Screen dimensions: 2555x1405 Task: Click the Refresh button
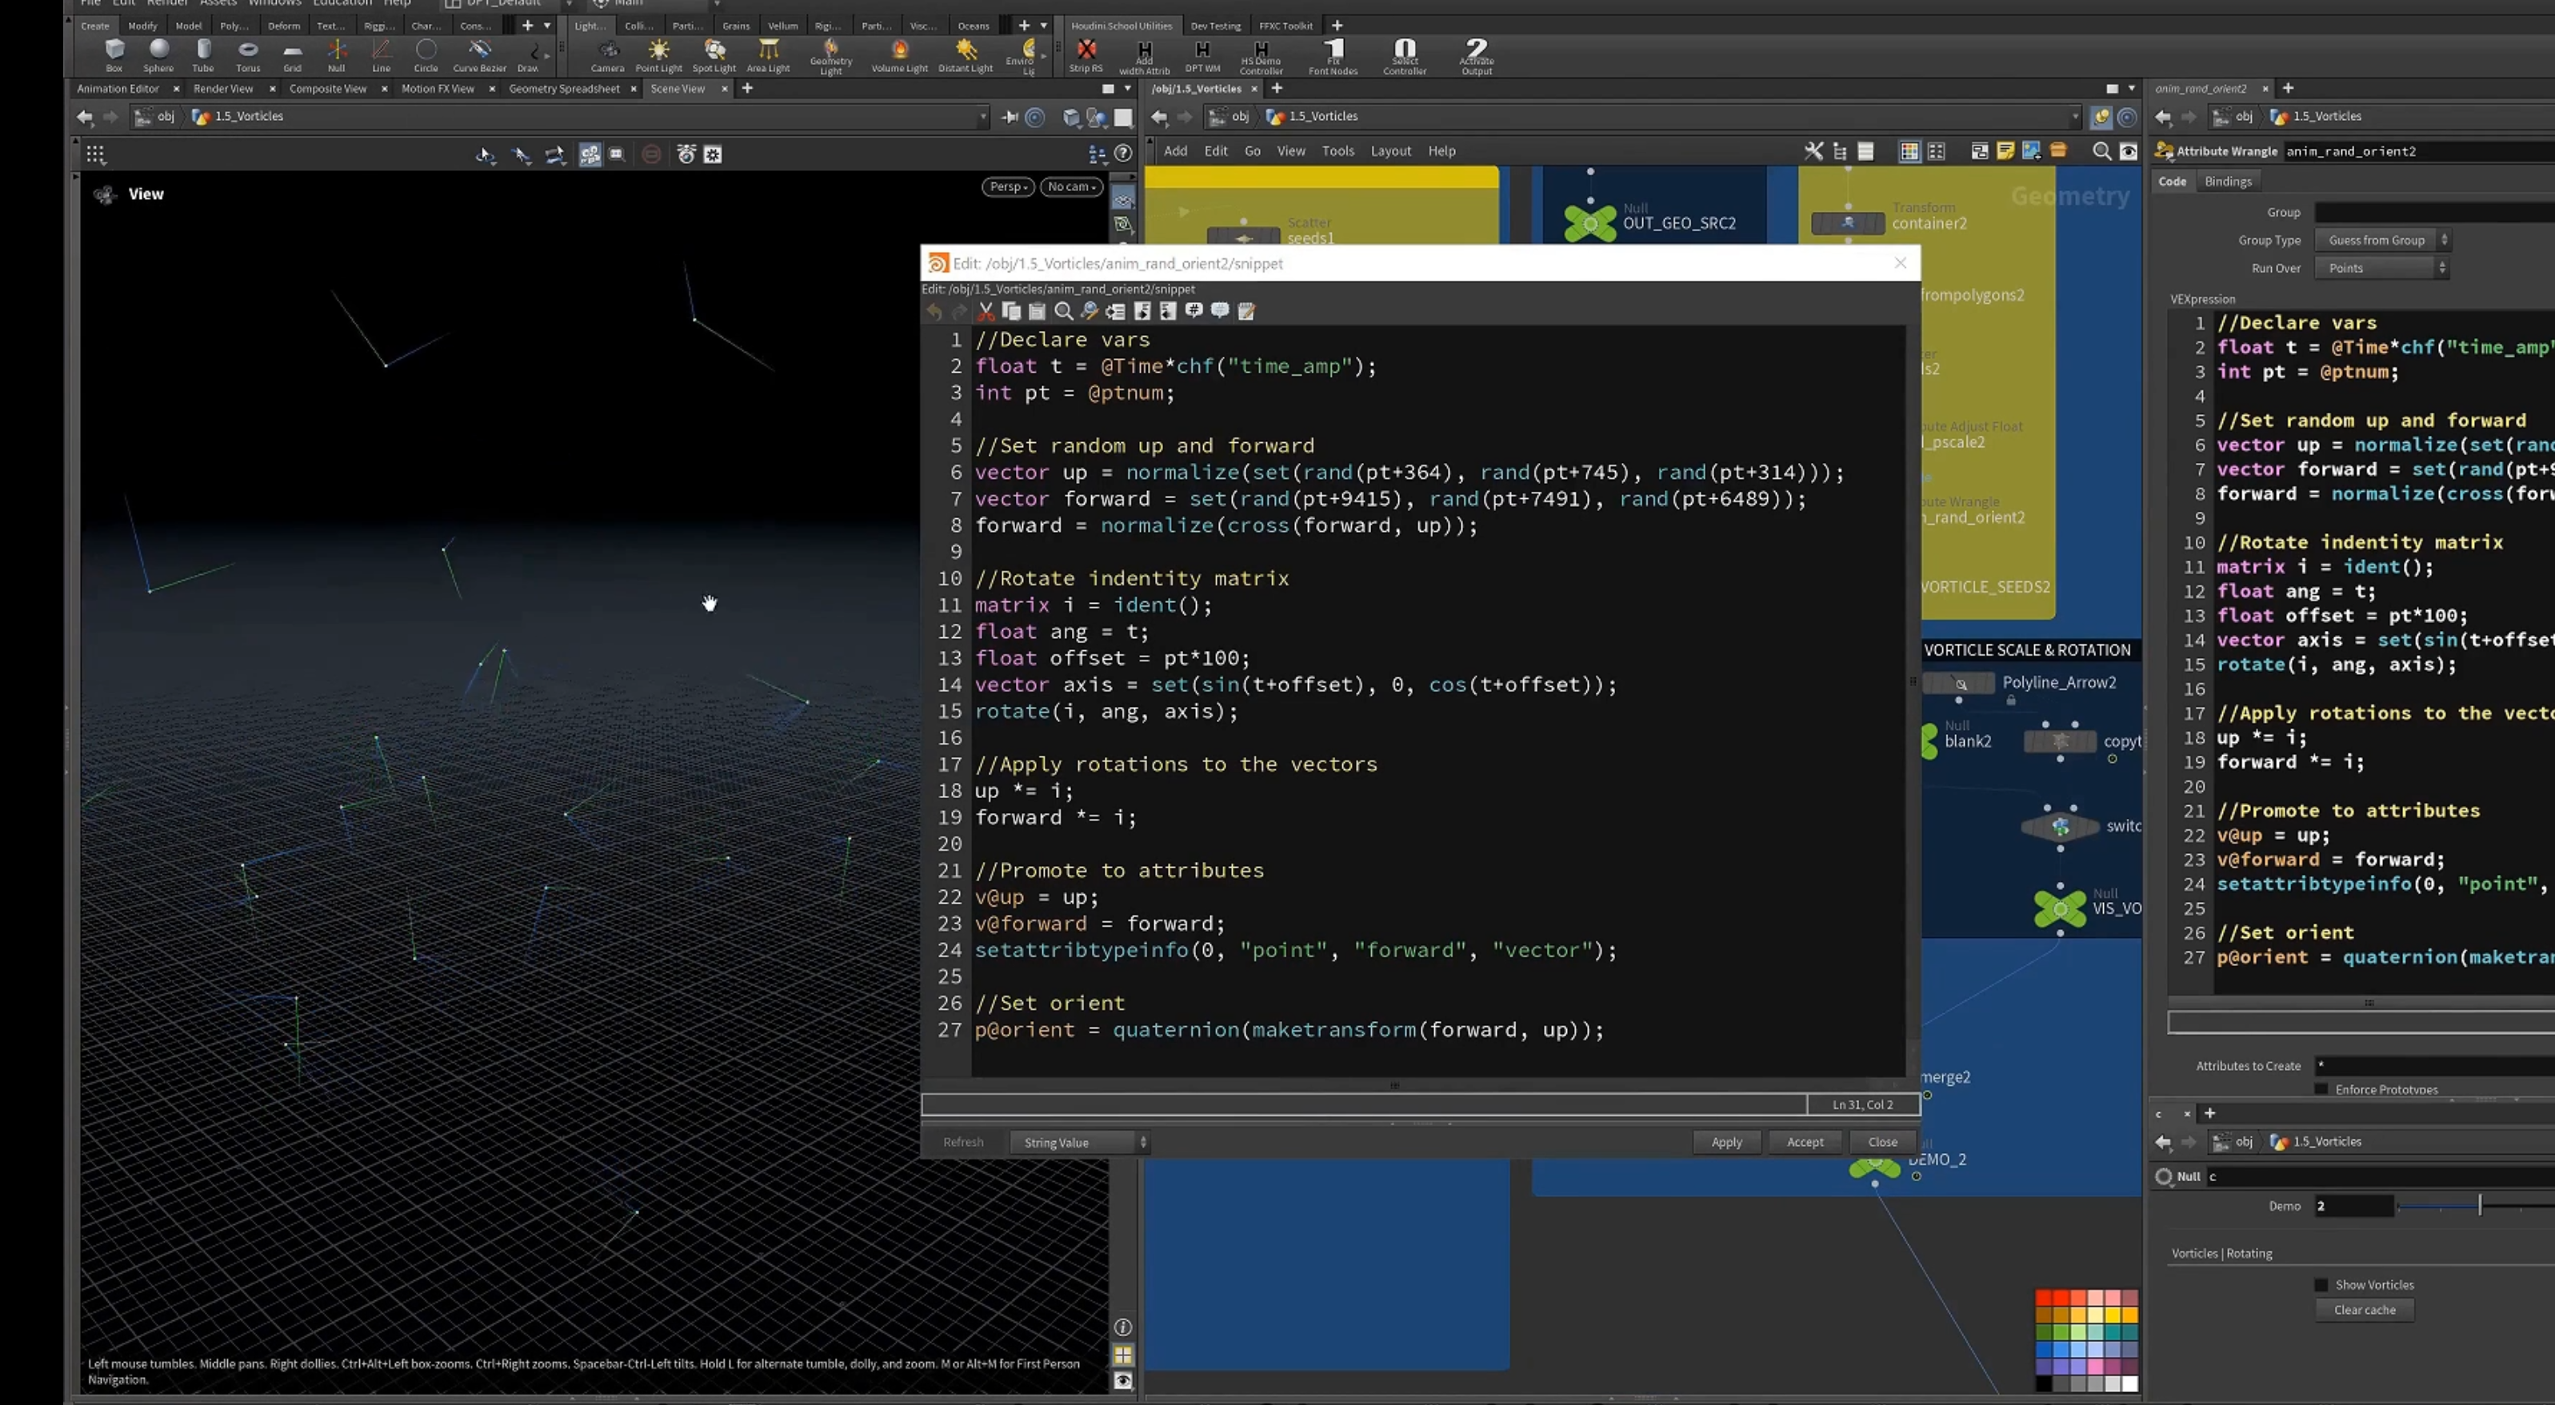pos(963,1142)
